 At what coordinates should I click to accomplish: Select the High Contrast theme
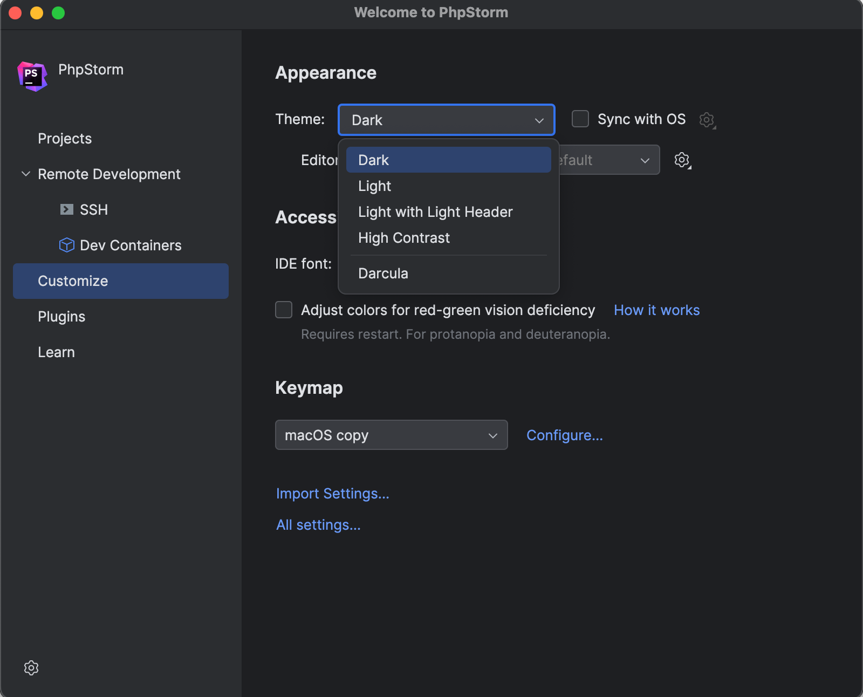pyautogui.click(x=403, y=237)
